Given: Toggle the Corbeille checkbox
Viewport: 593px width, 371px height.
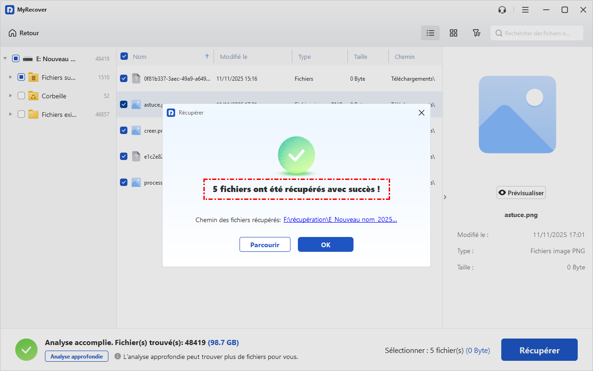Looking at the screenshot, I should pyautogui.click(x=21, y=96).
